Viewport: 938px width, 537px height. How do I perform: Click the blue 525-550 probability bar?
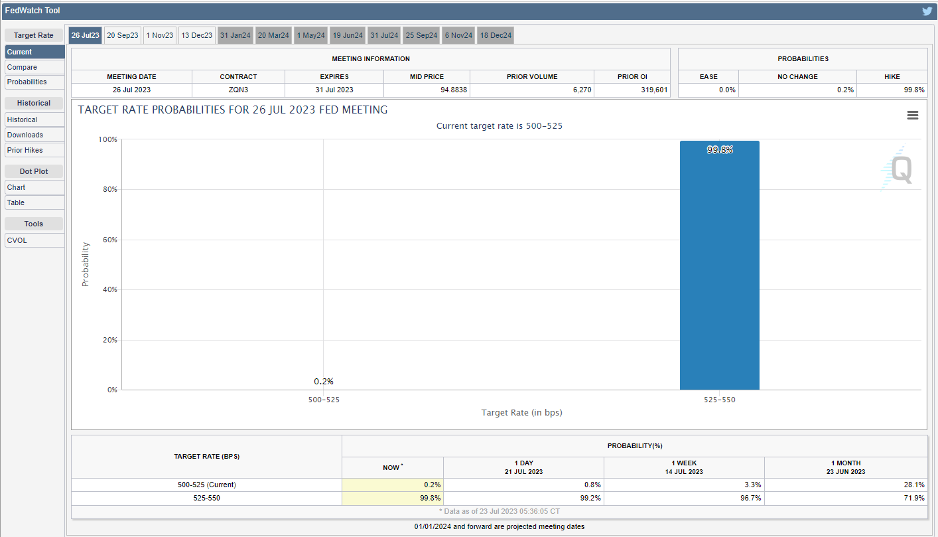pyautogui.click(x=720, y=266)
